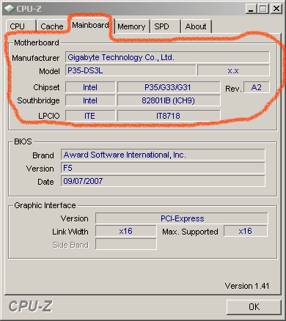Click the greyed-out Side Band label
The width and height of the screenshot is (286, 321).
click(x=70, y=245)
